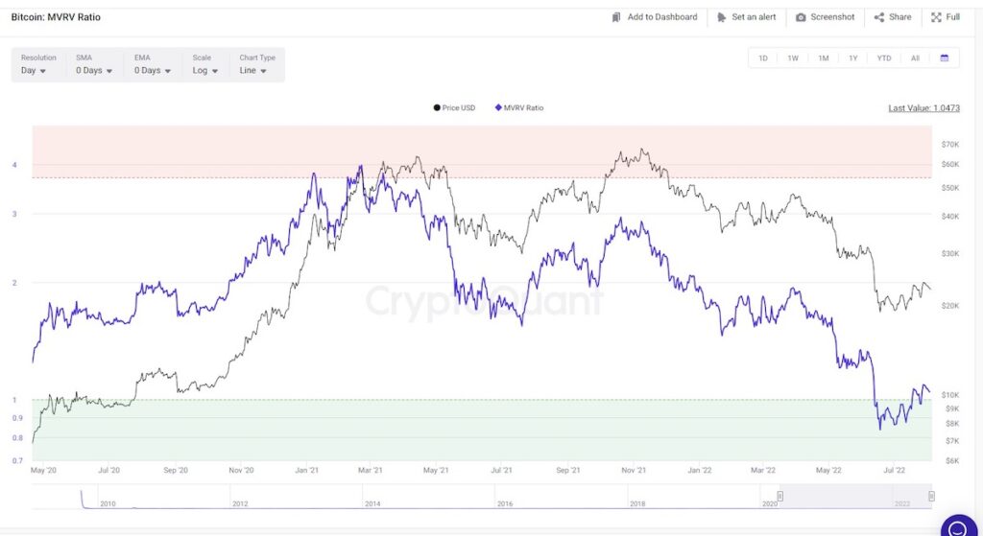
Task: Open the EMA 0 Days dropdown
Action: (x=153, y=64)
